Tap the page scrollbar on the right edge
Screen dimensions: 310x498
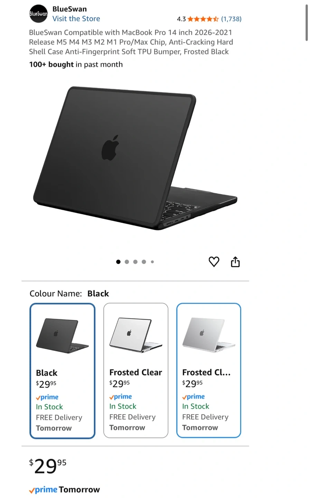(x=307, y=23)
